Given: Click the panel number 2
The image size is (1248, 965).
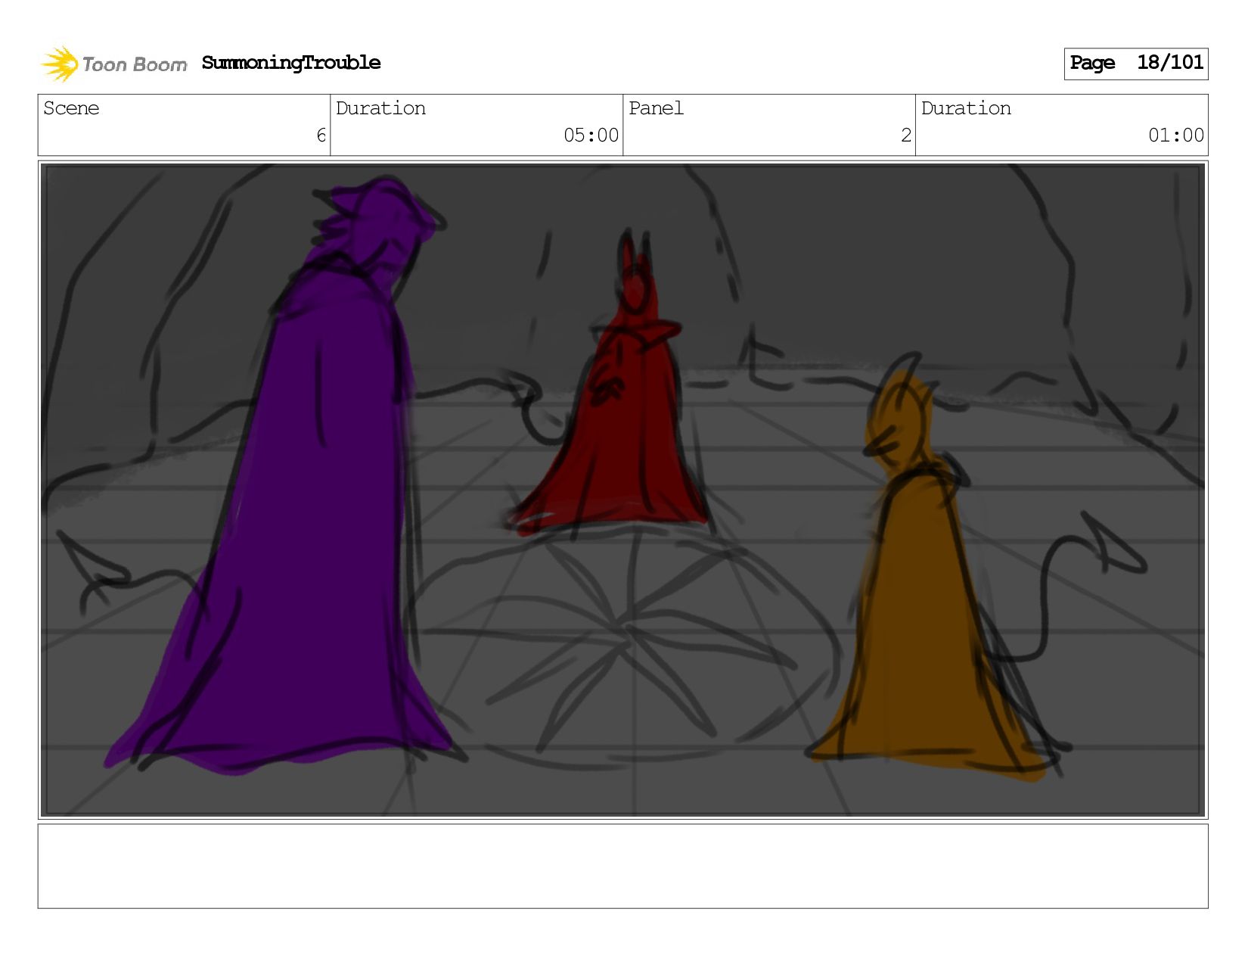Looking at the screenshot, I should pos(906,135).
